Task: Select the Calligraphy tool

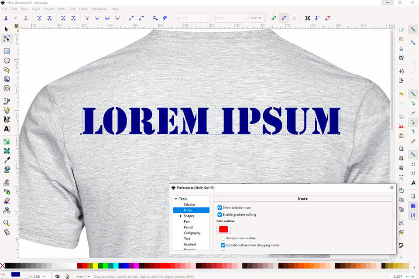Action: [7, 119]
